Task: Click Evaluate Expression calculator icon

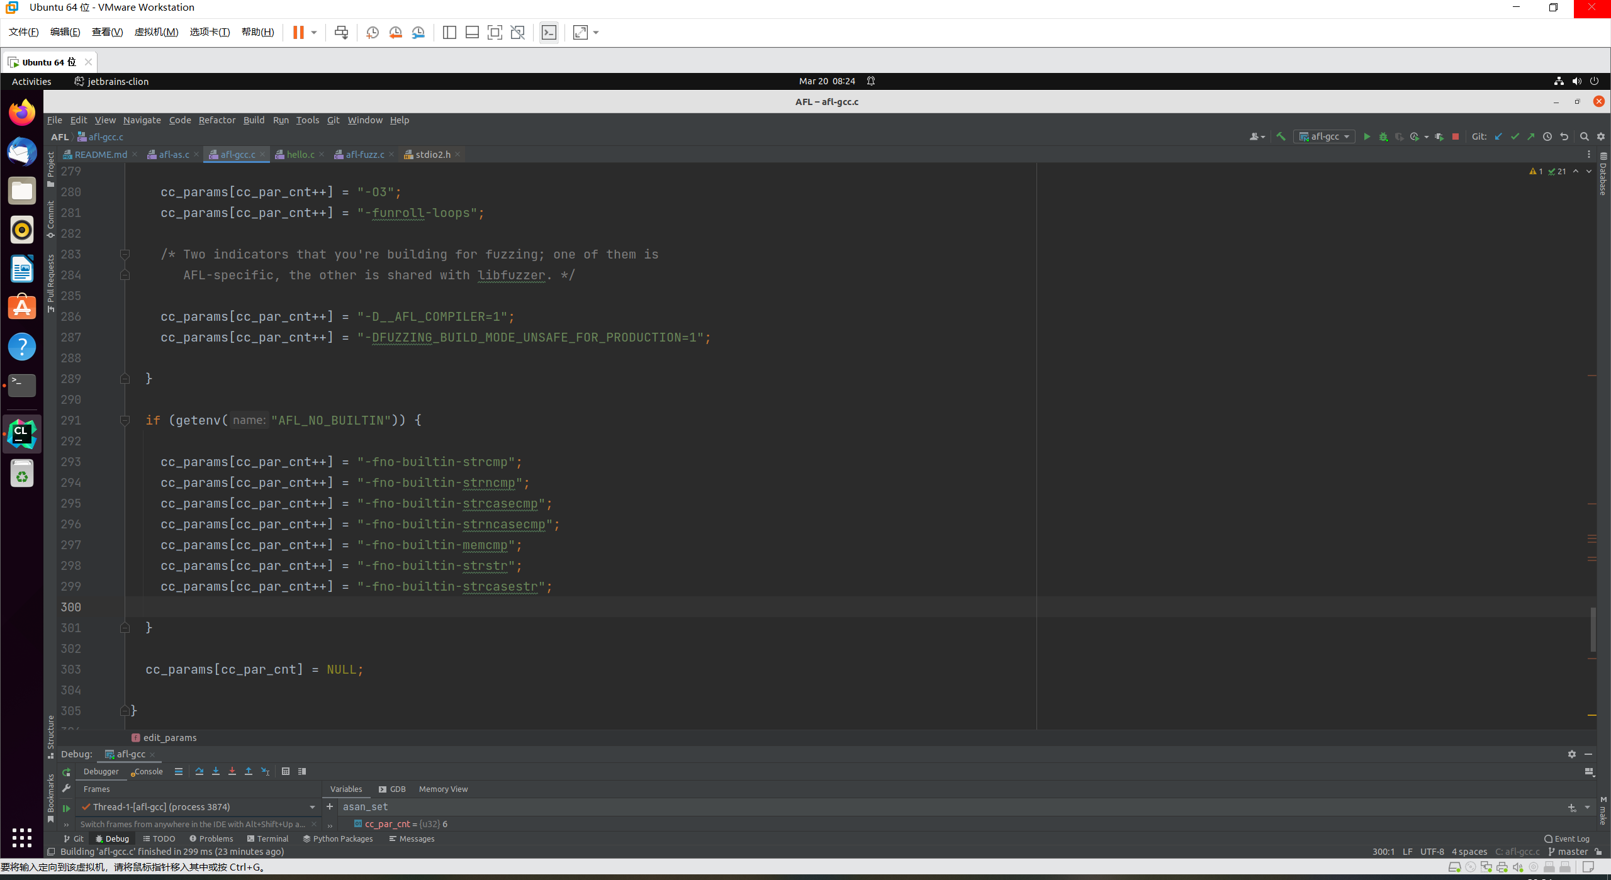Action: click(286, 771)
